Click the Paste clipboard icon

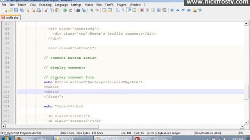click(57, 10)
